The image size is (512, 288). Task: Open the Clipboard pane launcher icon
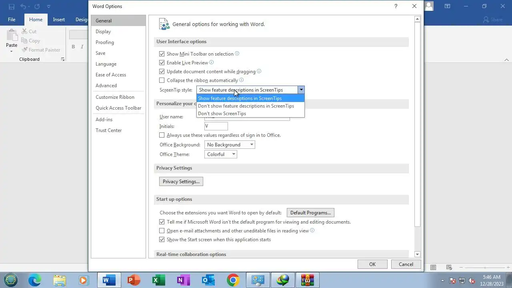[63, 59]
